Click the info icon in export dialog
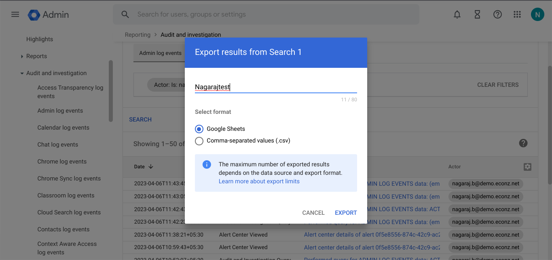The width and height of the screenshot is (552, 260). tap(207, 164)
